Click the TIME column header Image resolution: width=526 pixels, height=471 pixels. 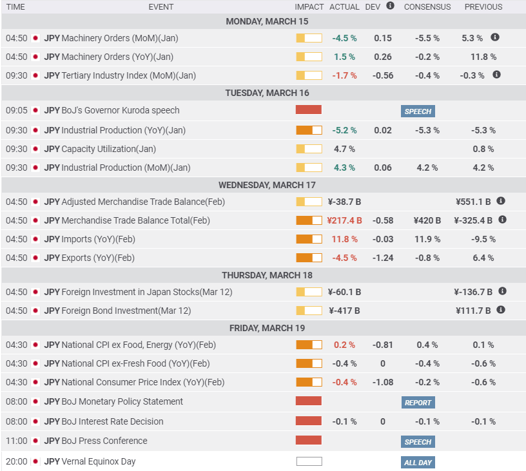[15, 7]
